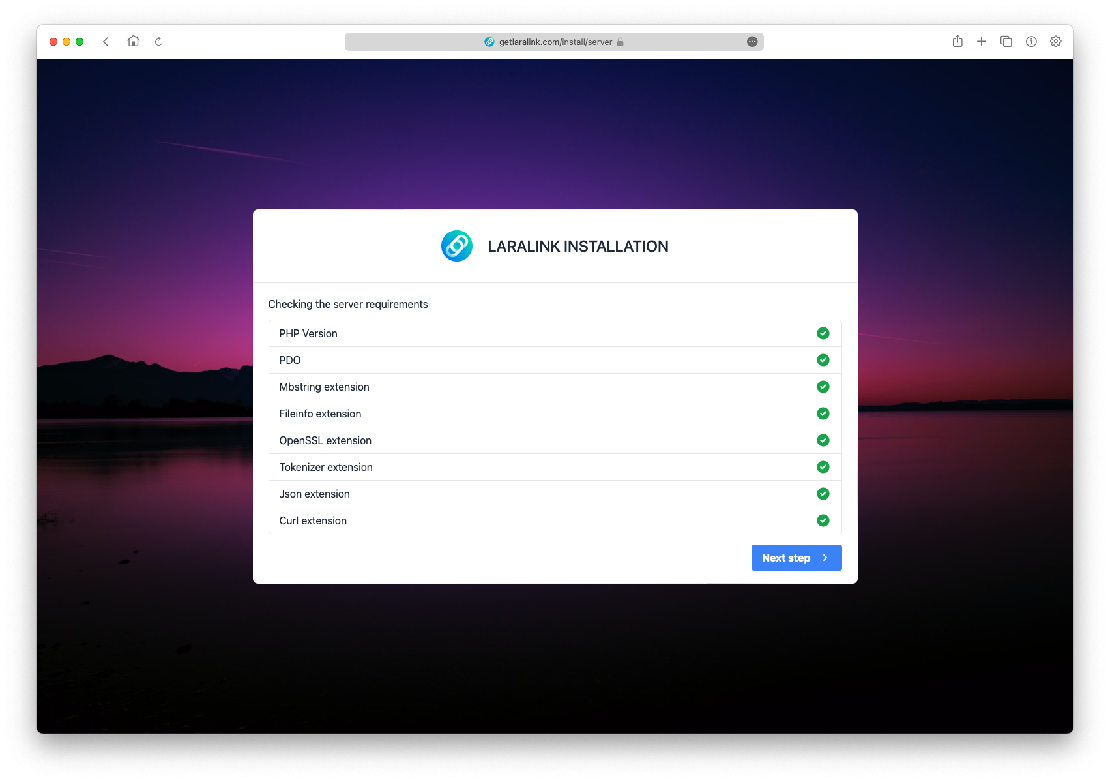Viewport: 1110px width, 782px height.
Task: Click the lock icon in address bar
Action: 621,42
